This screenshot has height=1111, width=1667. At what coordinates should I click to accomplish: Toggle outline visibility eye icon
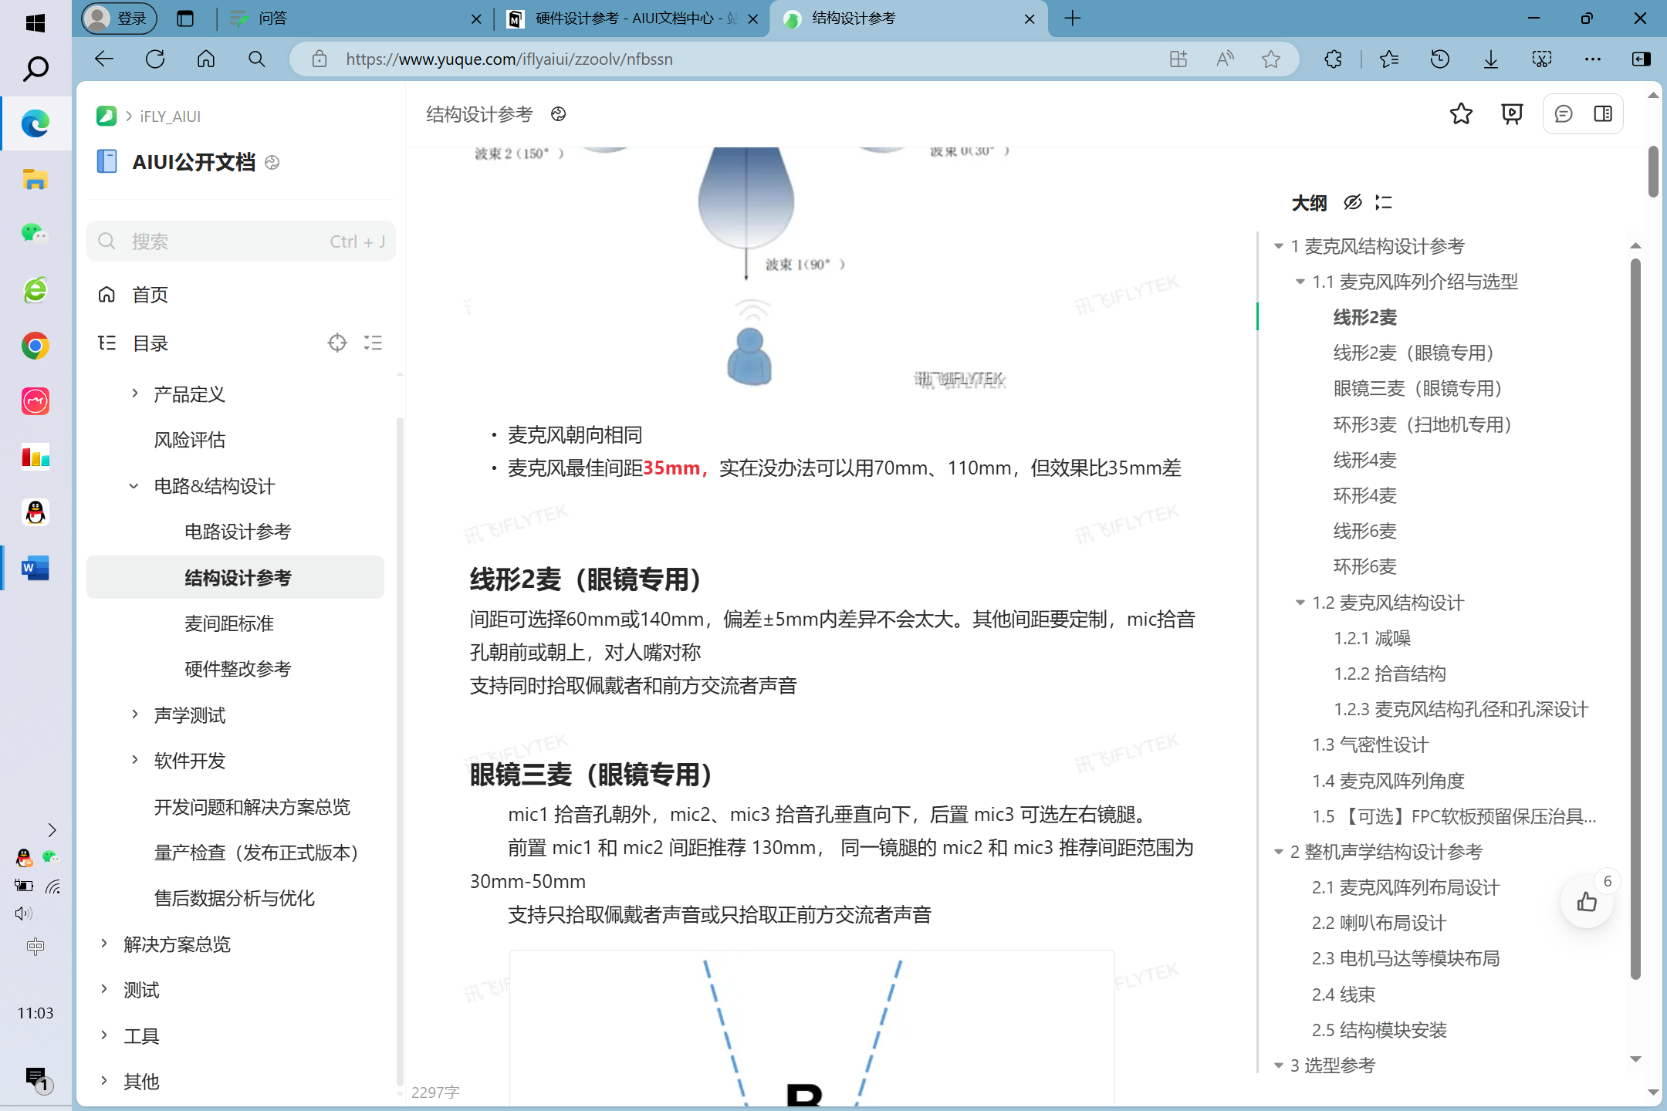click(1352, 202)
